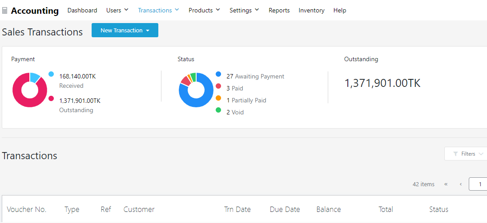Toggle the Paid legend item
The image size is (487, 223).
tap(234, 88)
